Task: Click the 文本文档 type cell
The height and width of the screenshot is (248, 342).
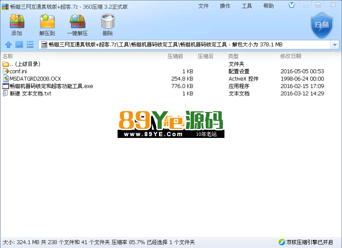Action: (239, 93)
